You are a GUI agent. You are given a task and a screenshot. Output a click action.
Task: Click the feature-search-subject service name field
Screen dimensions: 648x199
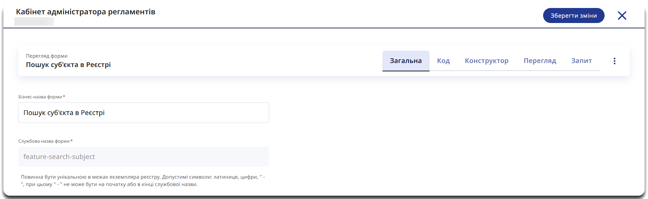[144, 157]
